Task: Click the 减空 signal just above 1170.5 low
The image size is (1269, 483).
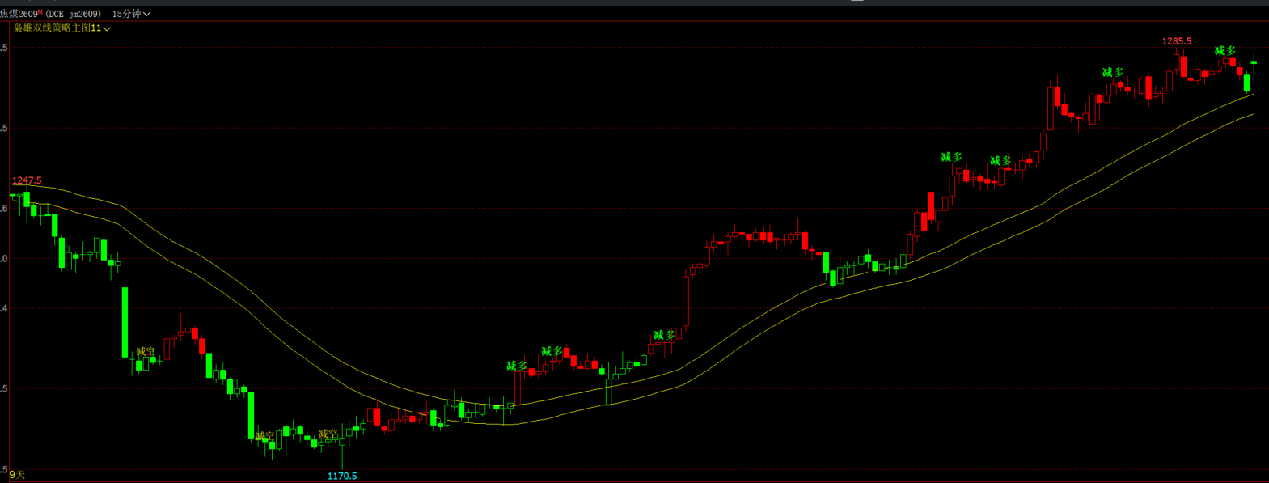Action: [x=328, y=434]
